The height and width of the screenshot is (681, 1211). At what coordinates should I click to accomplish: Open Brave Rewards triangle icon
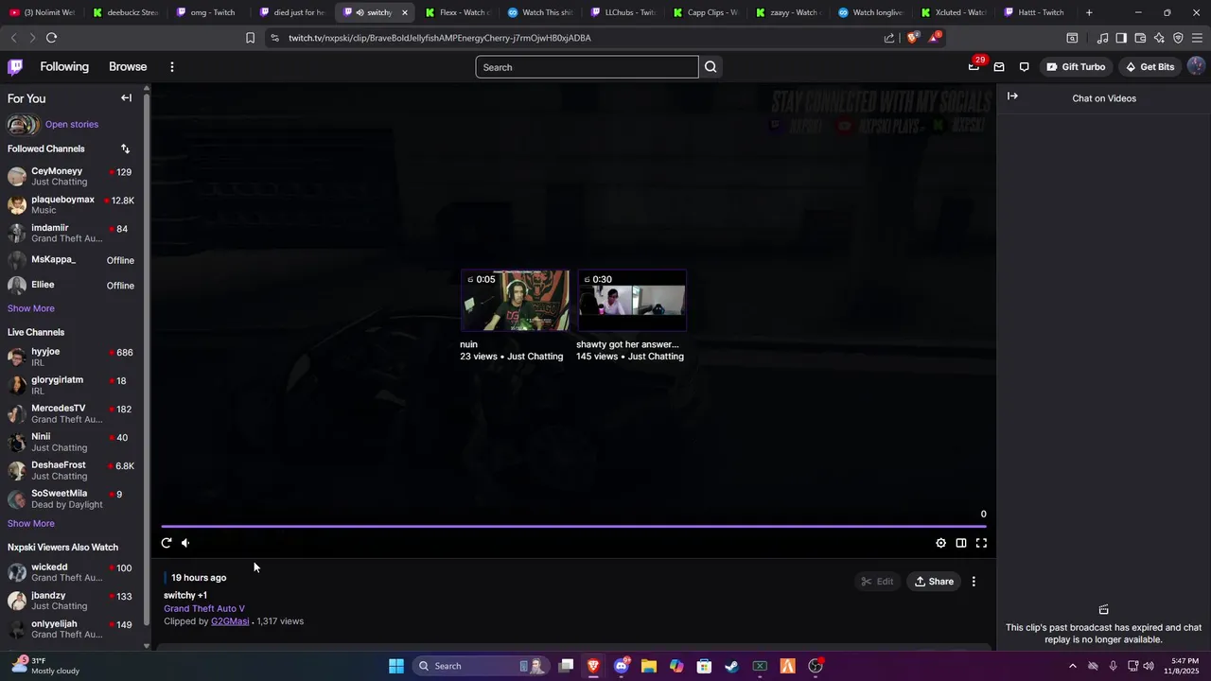click(x=935, y=38)
